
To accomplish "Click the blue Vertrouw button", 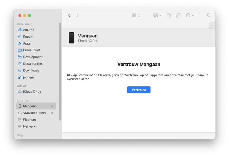I will tap(139, 90).
